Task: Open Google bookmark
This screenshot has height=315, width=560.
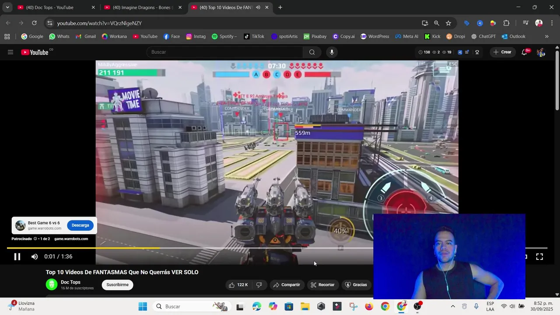Action: pos(32,37)
